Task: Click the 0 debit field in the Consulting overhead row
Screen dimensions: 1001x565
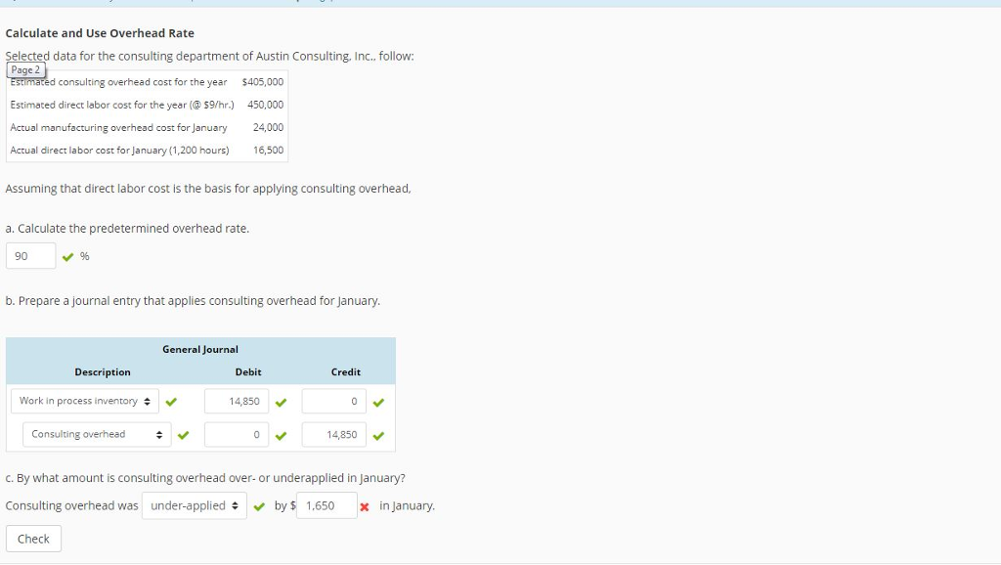Action: (239, 434)
